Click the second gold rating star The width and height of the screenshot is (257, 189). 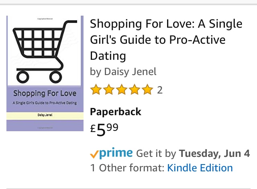point(109,90)
